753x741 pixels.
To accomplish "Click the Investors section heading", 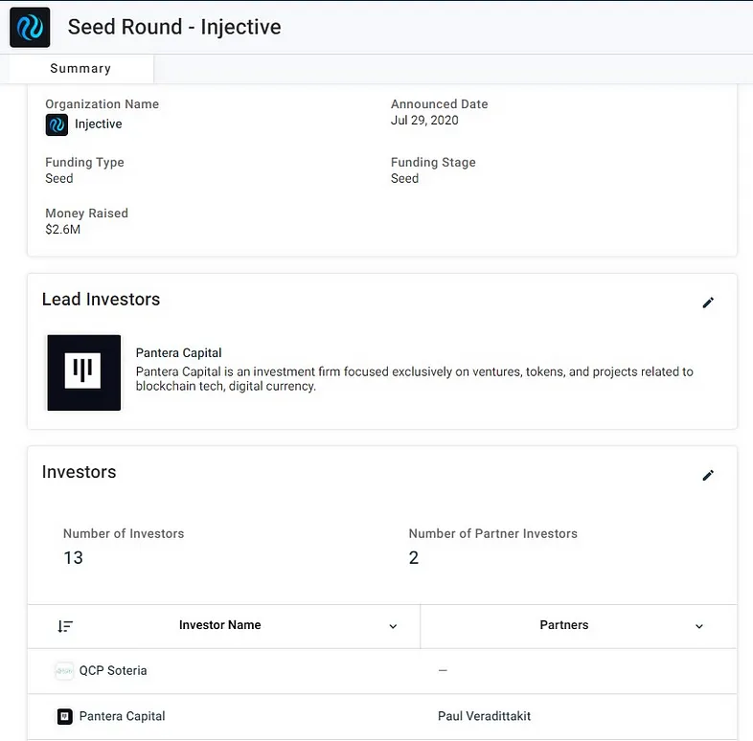I will point(79,472).
